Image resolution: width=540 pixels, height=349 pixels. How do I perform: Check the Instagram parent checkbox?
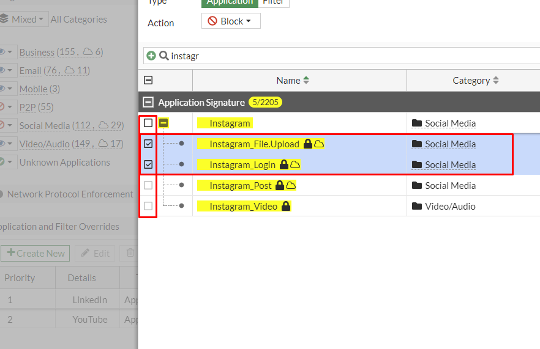pos(148,123)
